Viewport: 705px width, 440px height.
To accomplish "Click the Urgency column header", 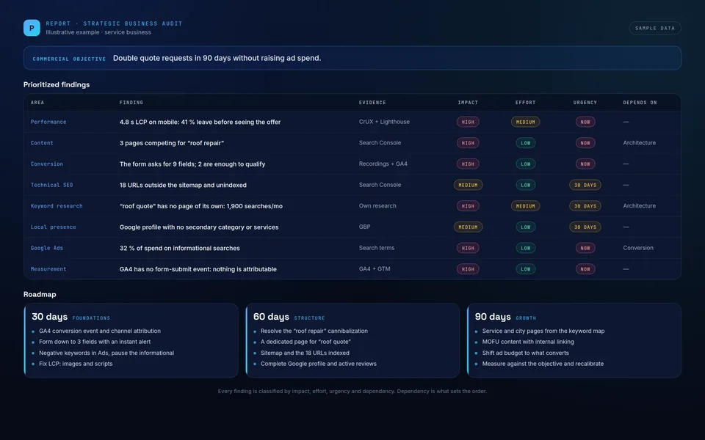I will (585, 103).
